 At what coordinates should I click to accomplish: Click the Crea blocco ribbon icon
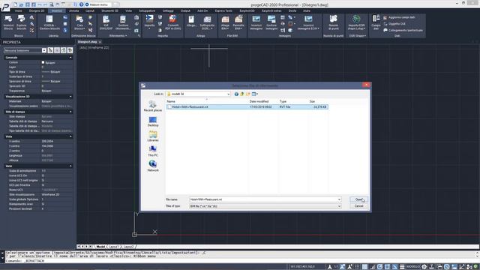tap(79, 22)
